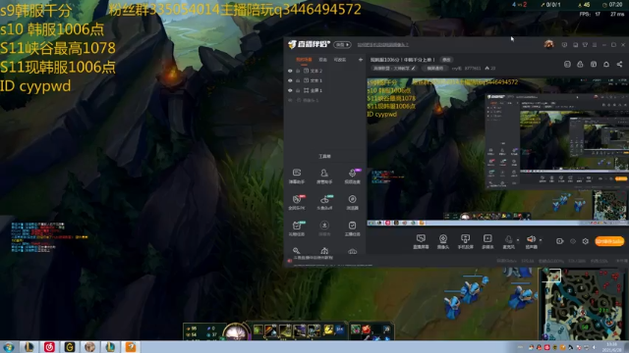This screenshot has width=629, height=353.
Task: Open the room manager assistant tool
Action: [x=324, y=176]
